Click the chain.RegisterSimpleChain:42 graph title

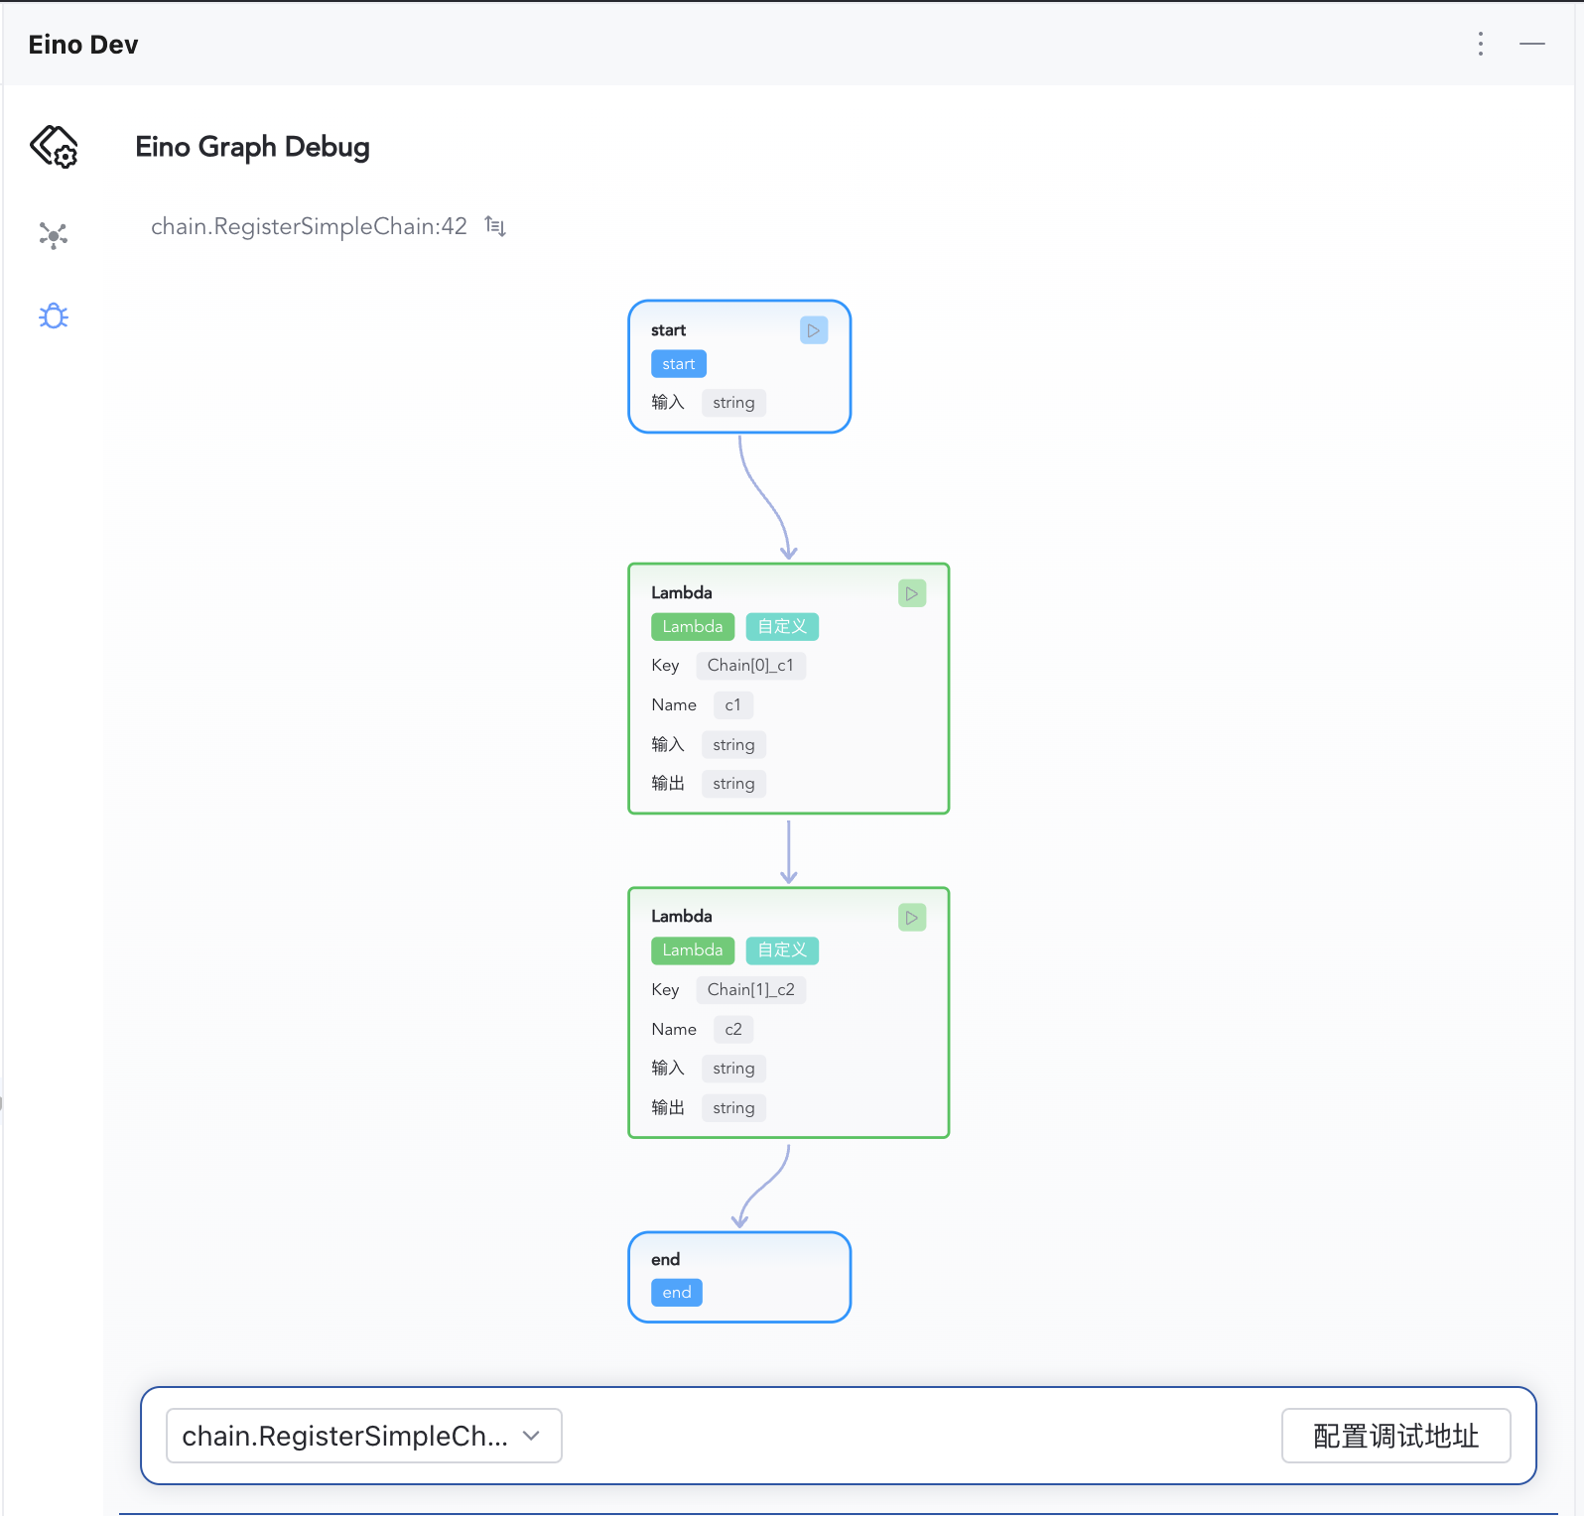(x=309, y=226)
